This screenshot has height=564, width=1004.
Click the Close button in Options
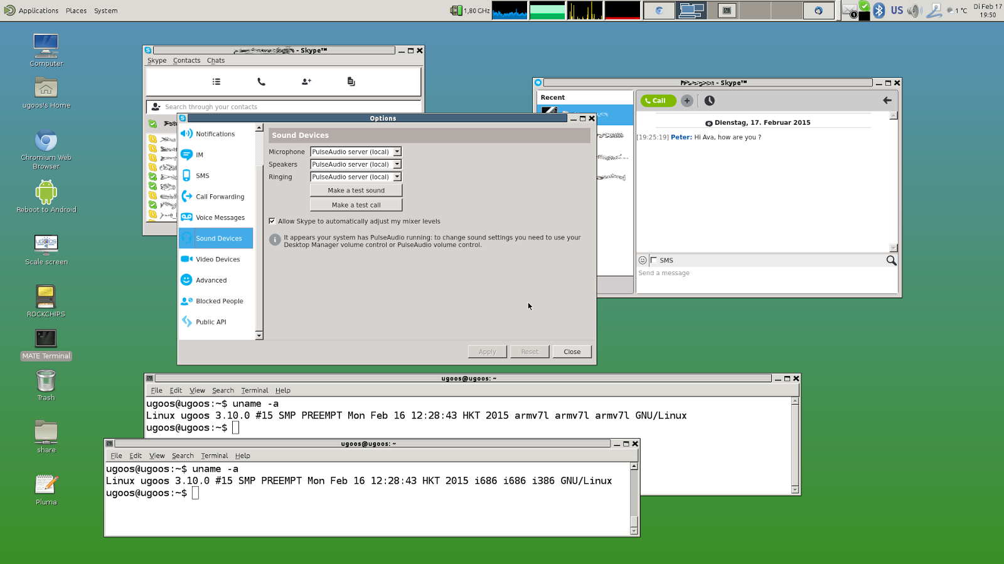572,352
